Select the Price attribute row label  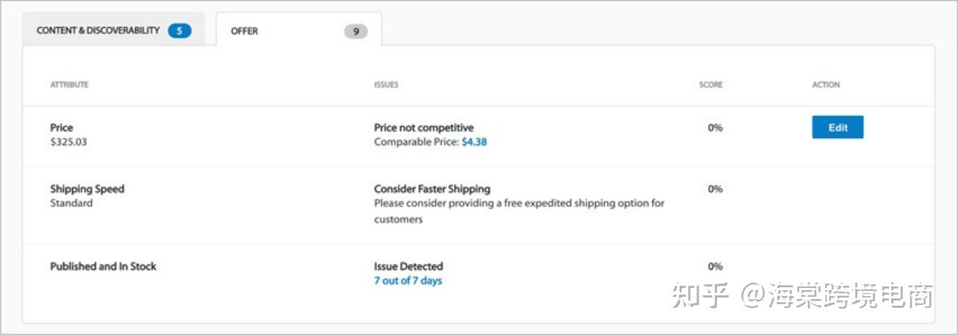click(x=62, y=128)
